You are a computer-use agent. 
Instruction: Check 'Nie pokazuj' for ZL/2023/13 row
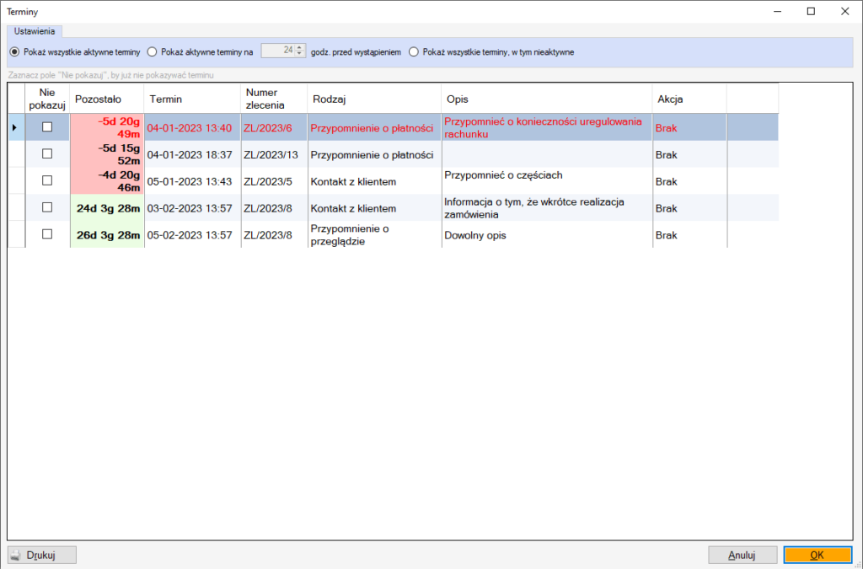click(47, 154)
